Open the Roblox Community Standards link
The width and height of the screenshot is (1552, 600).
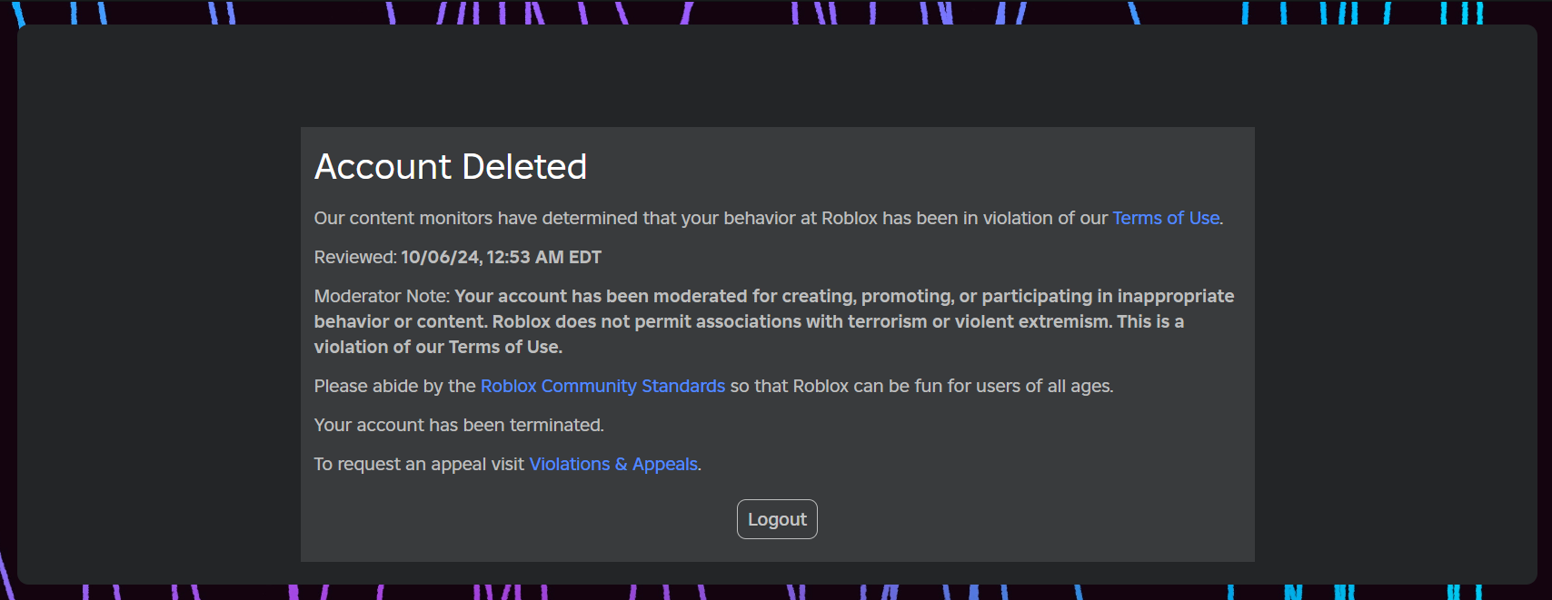tap(602, 386)
